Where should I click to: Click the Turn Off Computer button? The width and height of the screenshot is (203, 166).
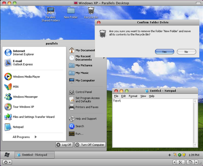90,145
